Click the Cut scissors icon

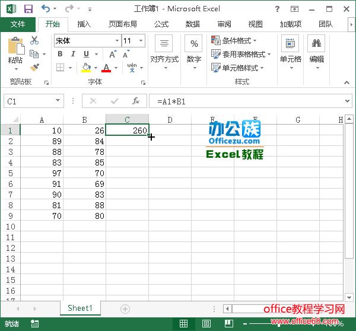point(34,40)
